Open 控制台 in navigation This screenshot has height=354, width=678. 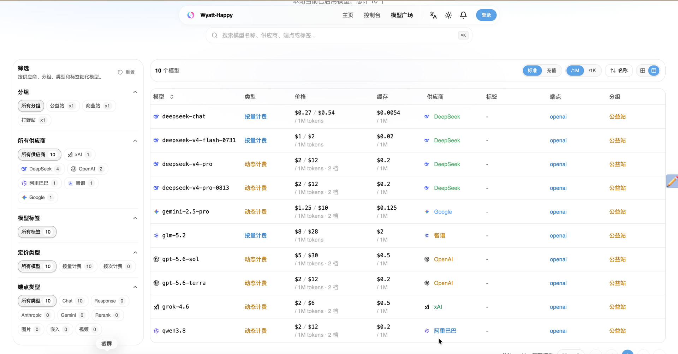point(372,15)
